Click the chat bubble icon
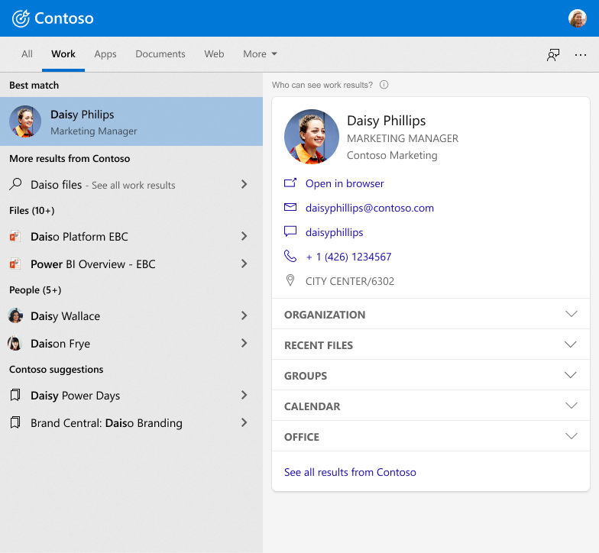The image size is (599, 553). (290, 231)
